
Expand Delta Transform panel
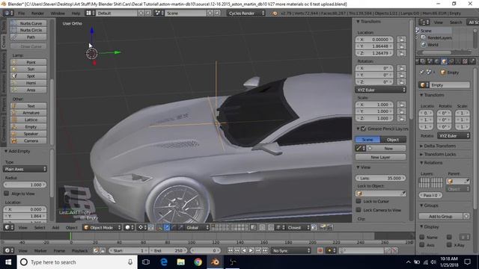(439, 146)
